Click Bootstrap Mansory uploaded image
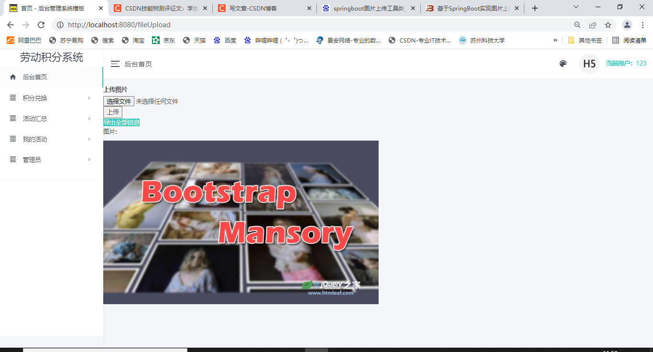The image size is (653, 352). tap(241, 222)
